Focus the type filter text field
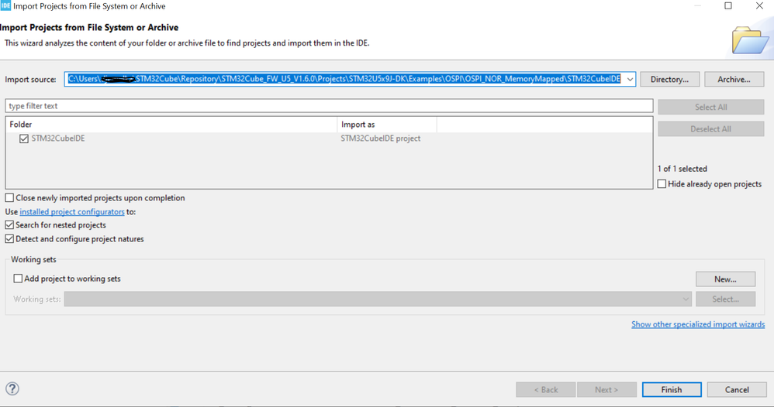 (x=330, y=106)
